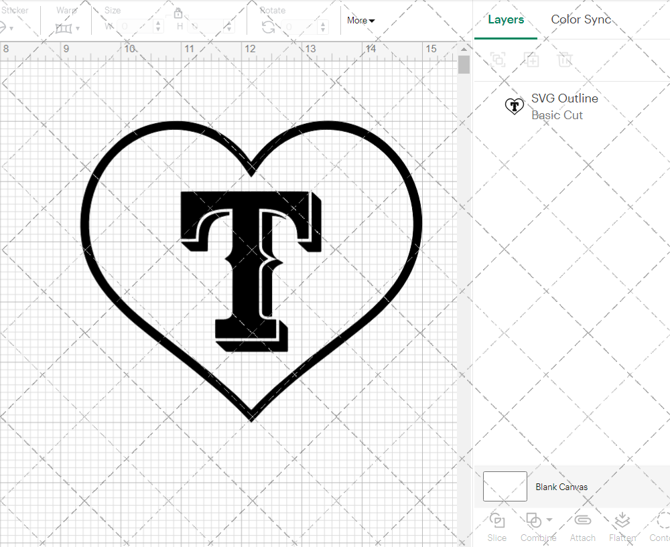Select the Layers tab

click(x=506, y=19)
